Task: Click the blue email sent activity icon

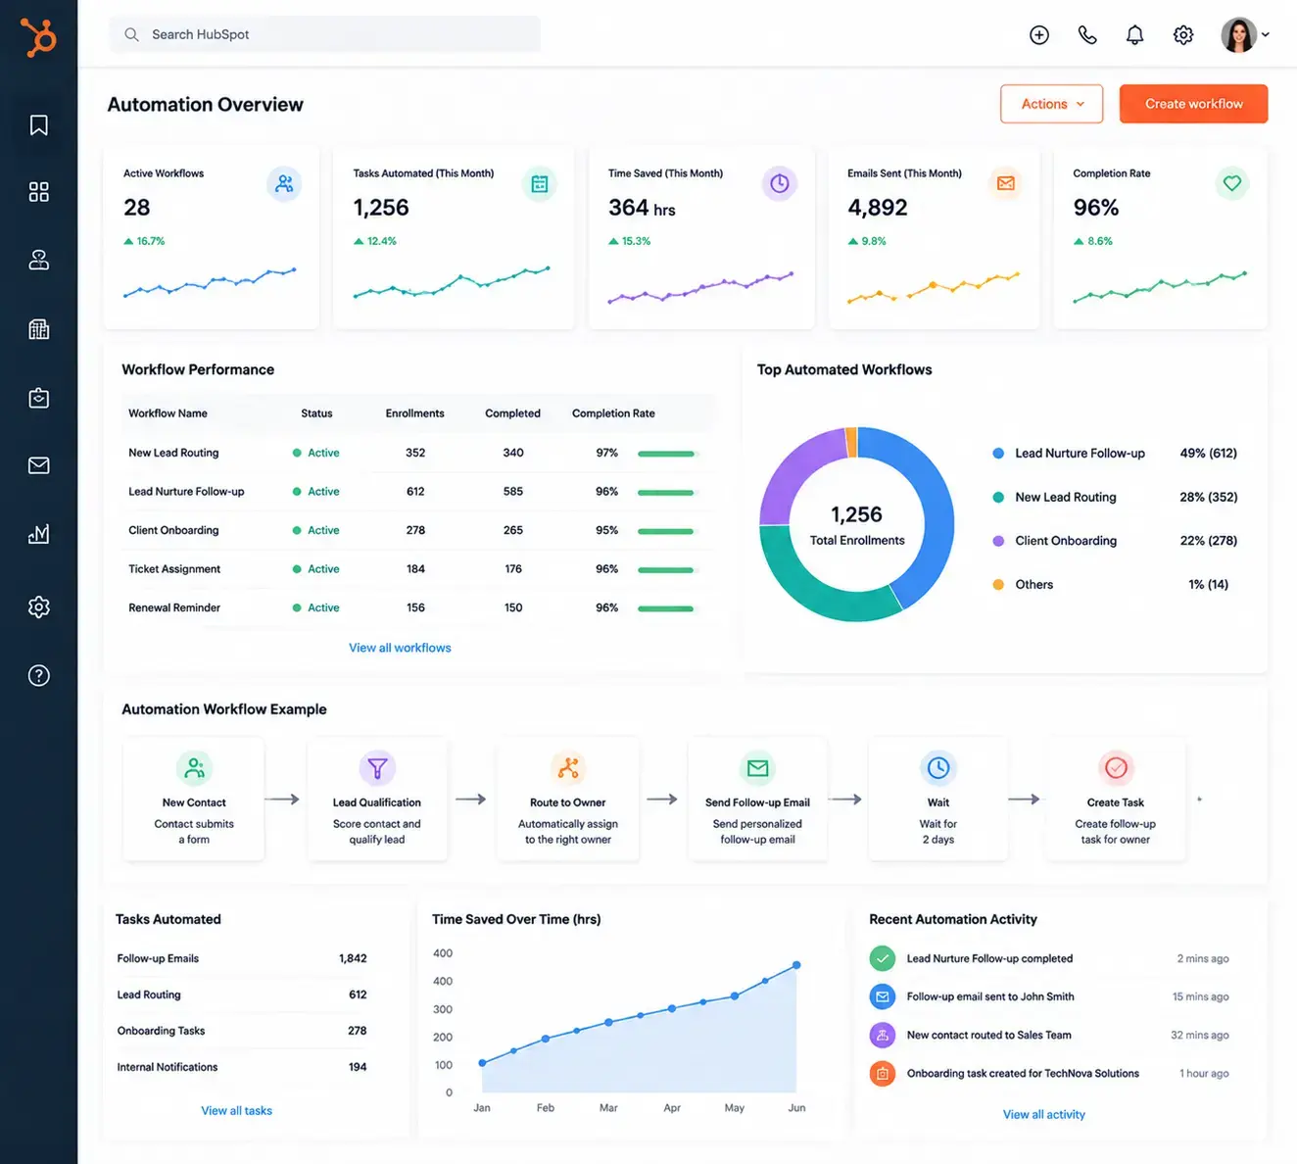Action: [x=883, y=996]
